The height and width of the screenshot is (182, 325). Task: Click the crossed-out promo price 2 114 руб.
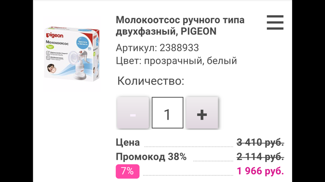[260, 157]
